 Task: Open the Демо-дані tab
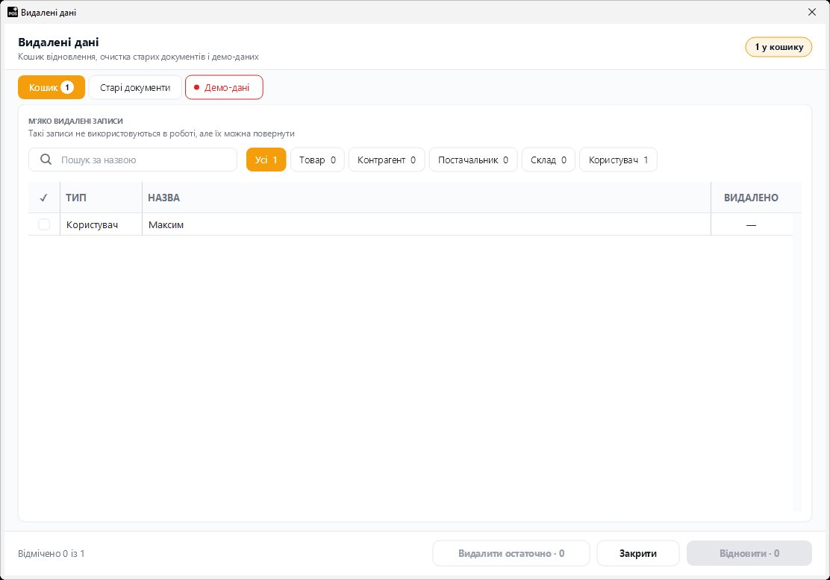[x=224, y=87]
